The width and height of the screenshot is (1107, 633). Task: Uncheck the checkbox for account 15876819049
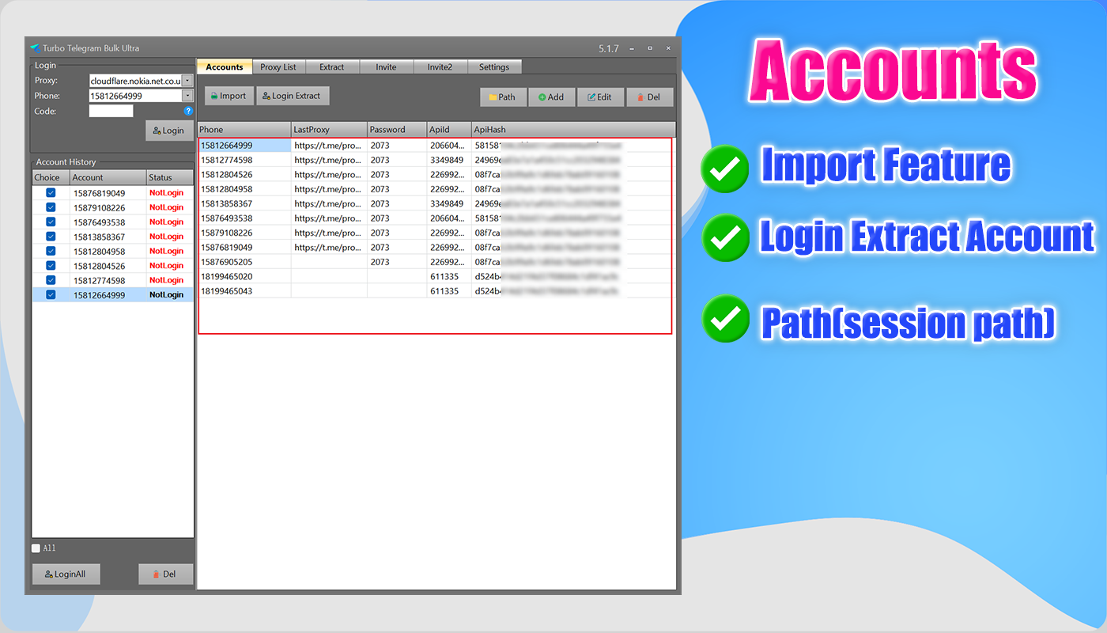coord(49,192)
